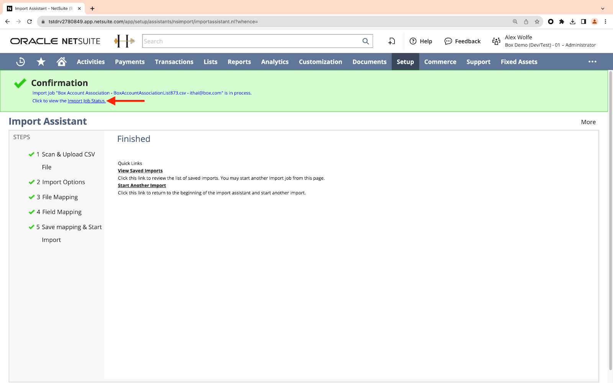Expand the overflow menu with three dots
The image size is (613, 383).
592,62
